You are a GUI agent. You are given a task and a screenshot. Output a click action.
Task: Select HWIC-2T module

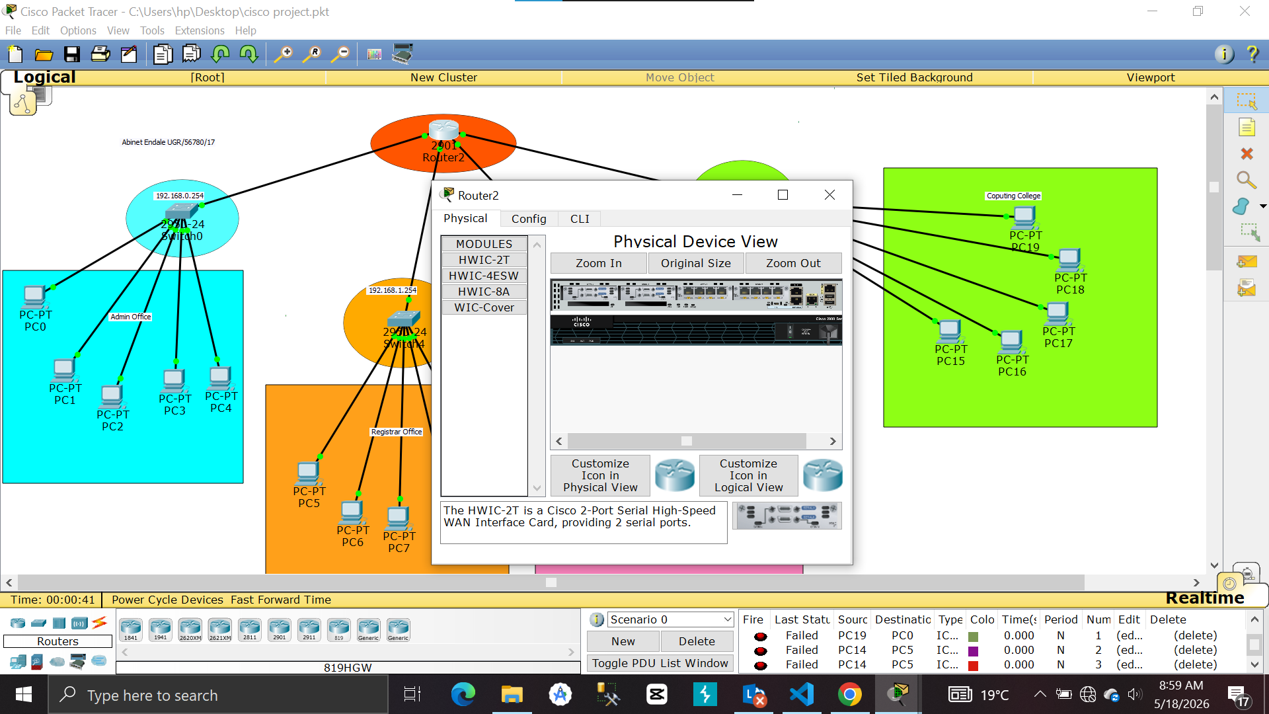484,260
